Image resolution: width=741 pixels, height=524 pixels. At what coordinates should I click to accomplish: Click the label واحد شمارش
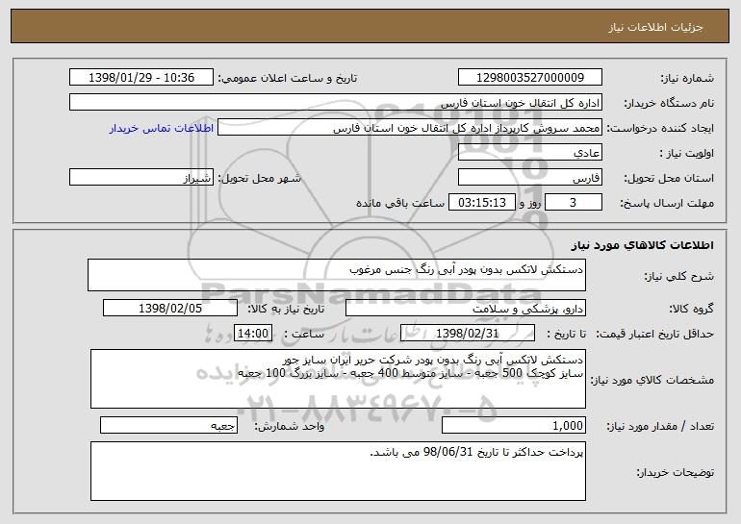[290, 426]
